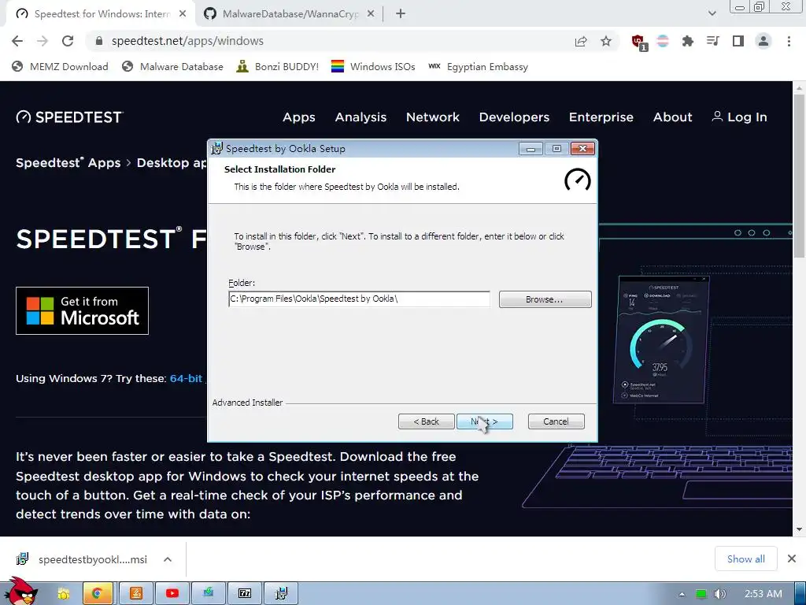Click the address bar URL field
Image resolution: width=806 pixels, height=605 pixels.
pyautogui.click(x=329, y=41)
